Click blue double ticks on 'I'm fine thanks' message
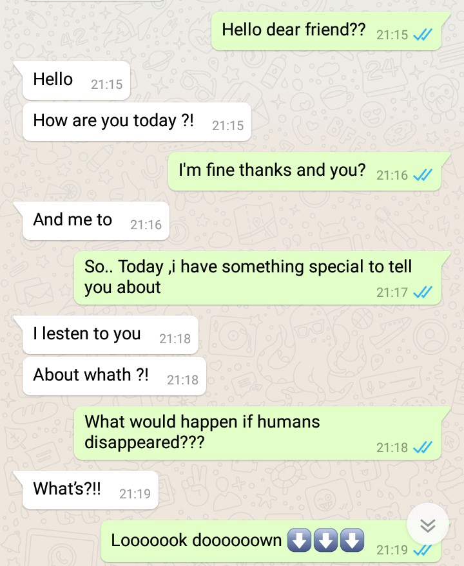Screen dimensions: 464x566 (x=423, y=175)
